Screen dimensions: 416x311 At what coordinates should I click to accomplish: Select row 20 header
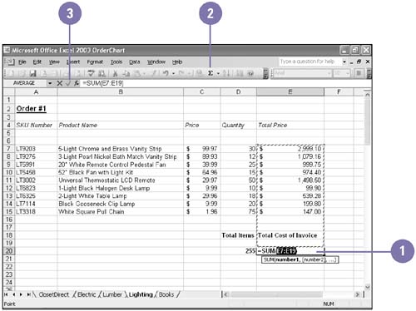click(x=9, y=251)
